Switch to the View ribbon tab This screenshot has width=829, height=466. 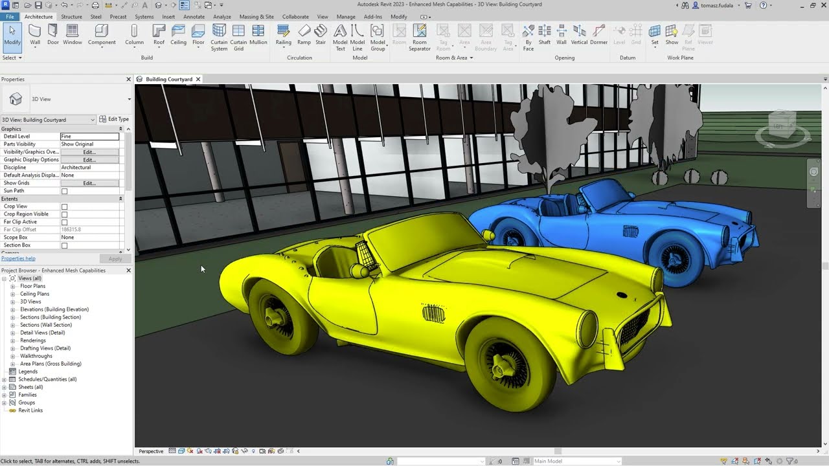323,17
